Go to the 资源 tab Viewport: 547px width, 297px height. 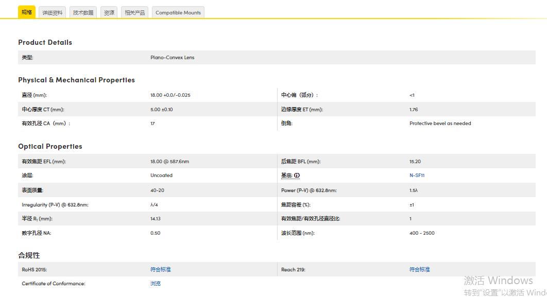109,12
